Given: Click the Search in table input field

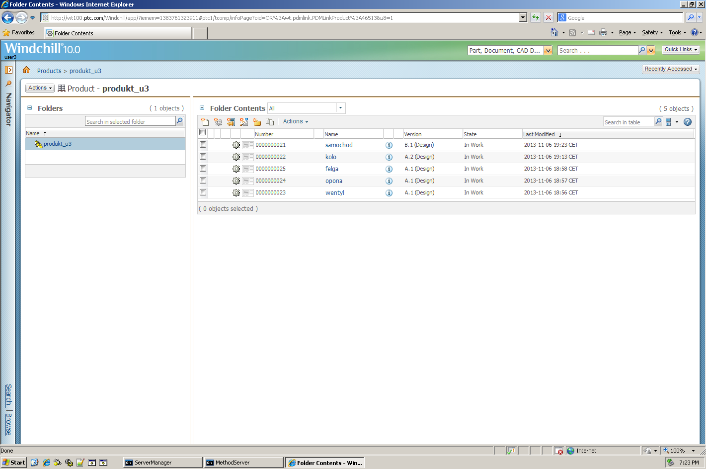Looking at the screenshot, I should tap(628, 122).
